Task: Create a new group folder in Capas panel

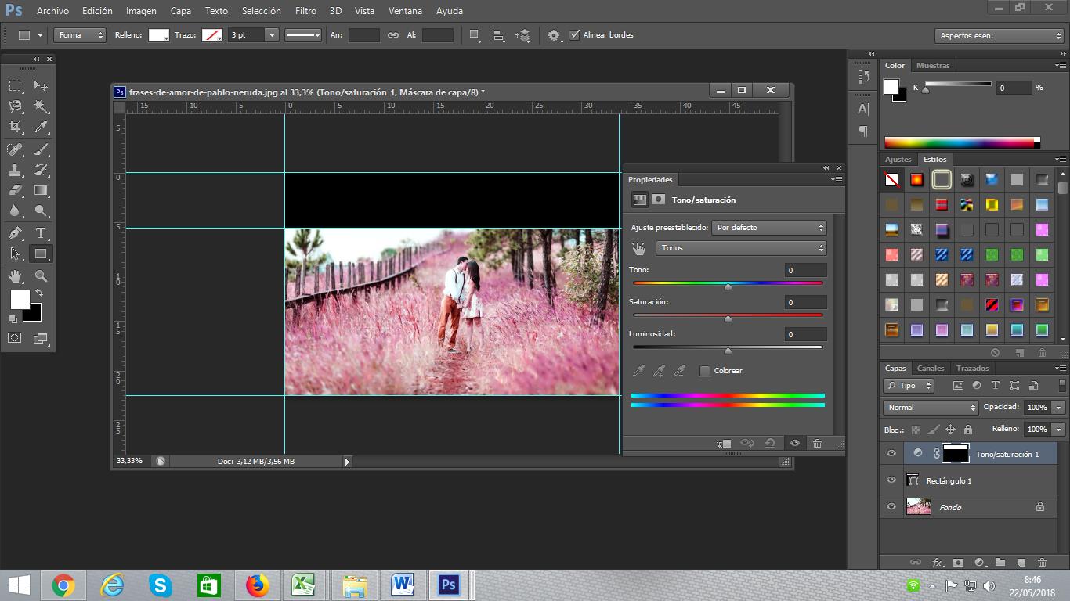Action: pos(1000,562)
